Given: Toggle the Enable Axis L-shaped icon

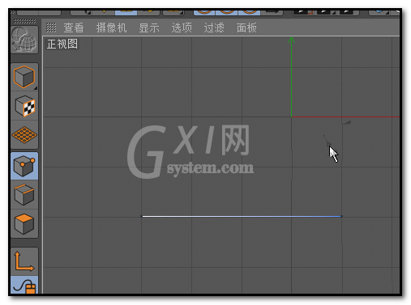Looking at the screenshot, I should click(24, 261).
